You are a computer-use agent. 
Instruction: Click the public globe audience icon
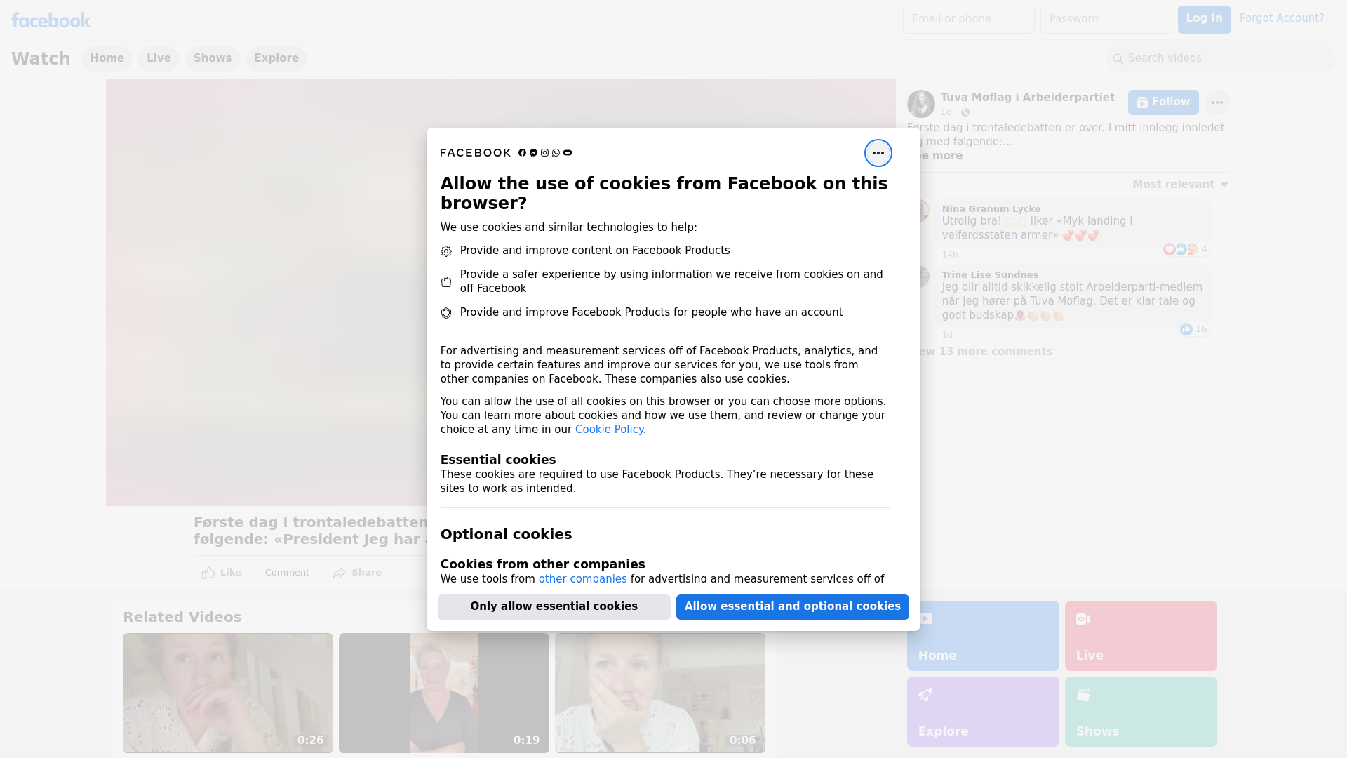[x=965, y=112]
